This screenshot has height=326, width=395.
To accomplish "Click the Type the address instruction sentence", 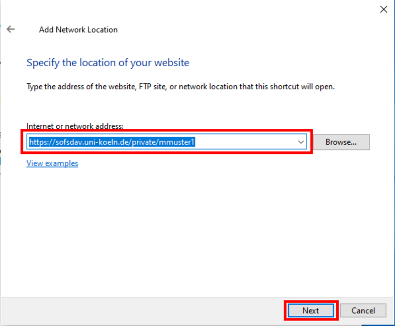I will 180,87.
